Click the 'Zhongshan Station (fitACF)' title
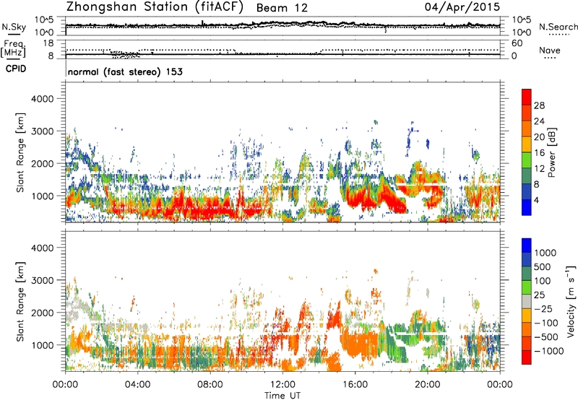 click(155, 7)
